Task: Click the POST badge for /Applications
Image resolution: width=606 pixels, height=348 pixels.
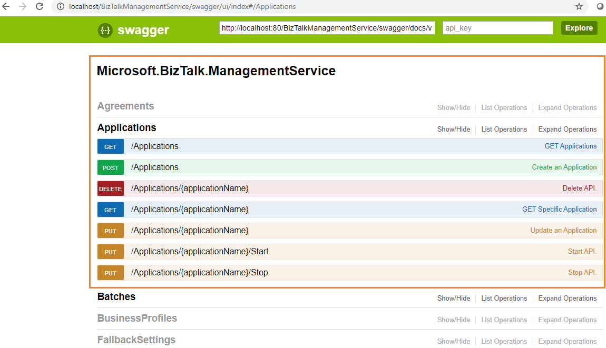Action: 111,167
